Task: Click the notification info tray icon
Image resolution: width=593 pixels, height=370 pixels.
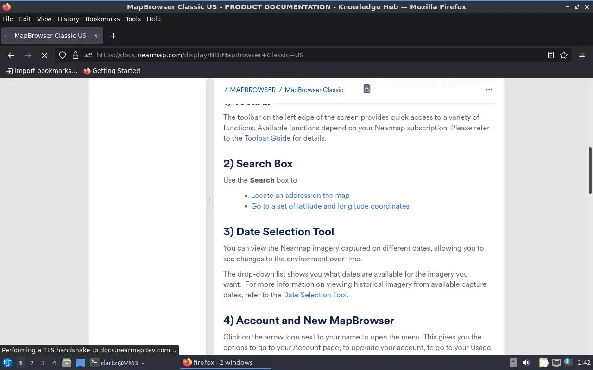Action: 568,363
